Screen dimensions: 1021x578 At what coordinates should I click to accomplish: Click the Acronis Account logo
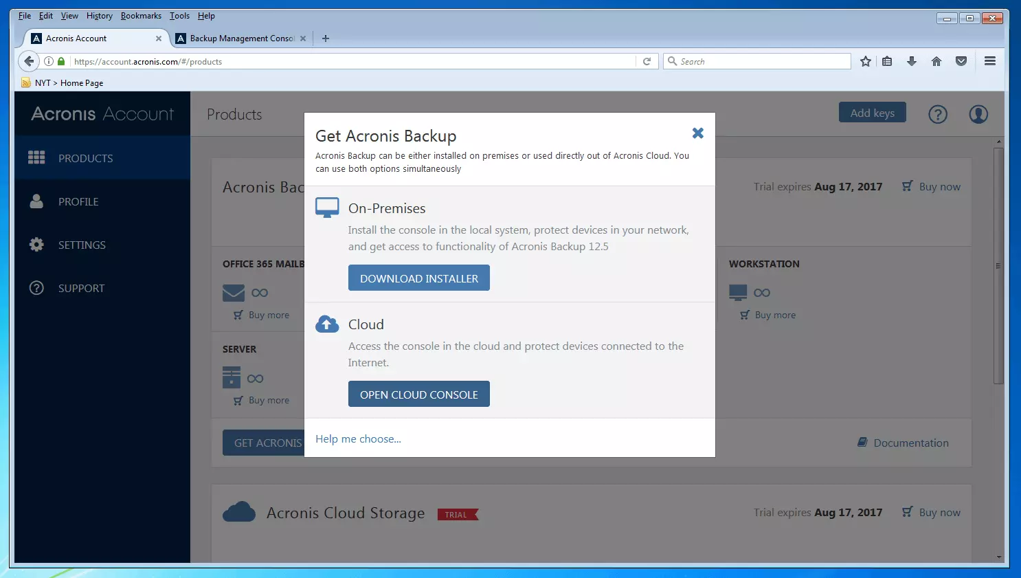coord(102,113)
